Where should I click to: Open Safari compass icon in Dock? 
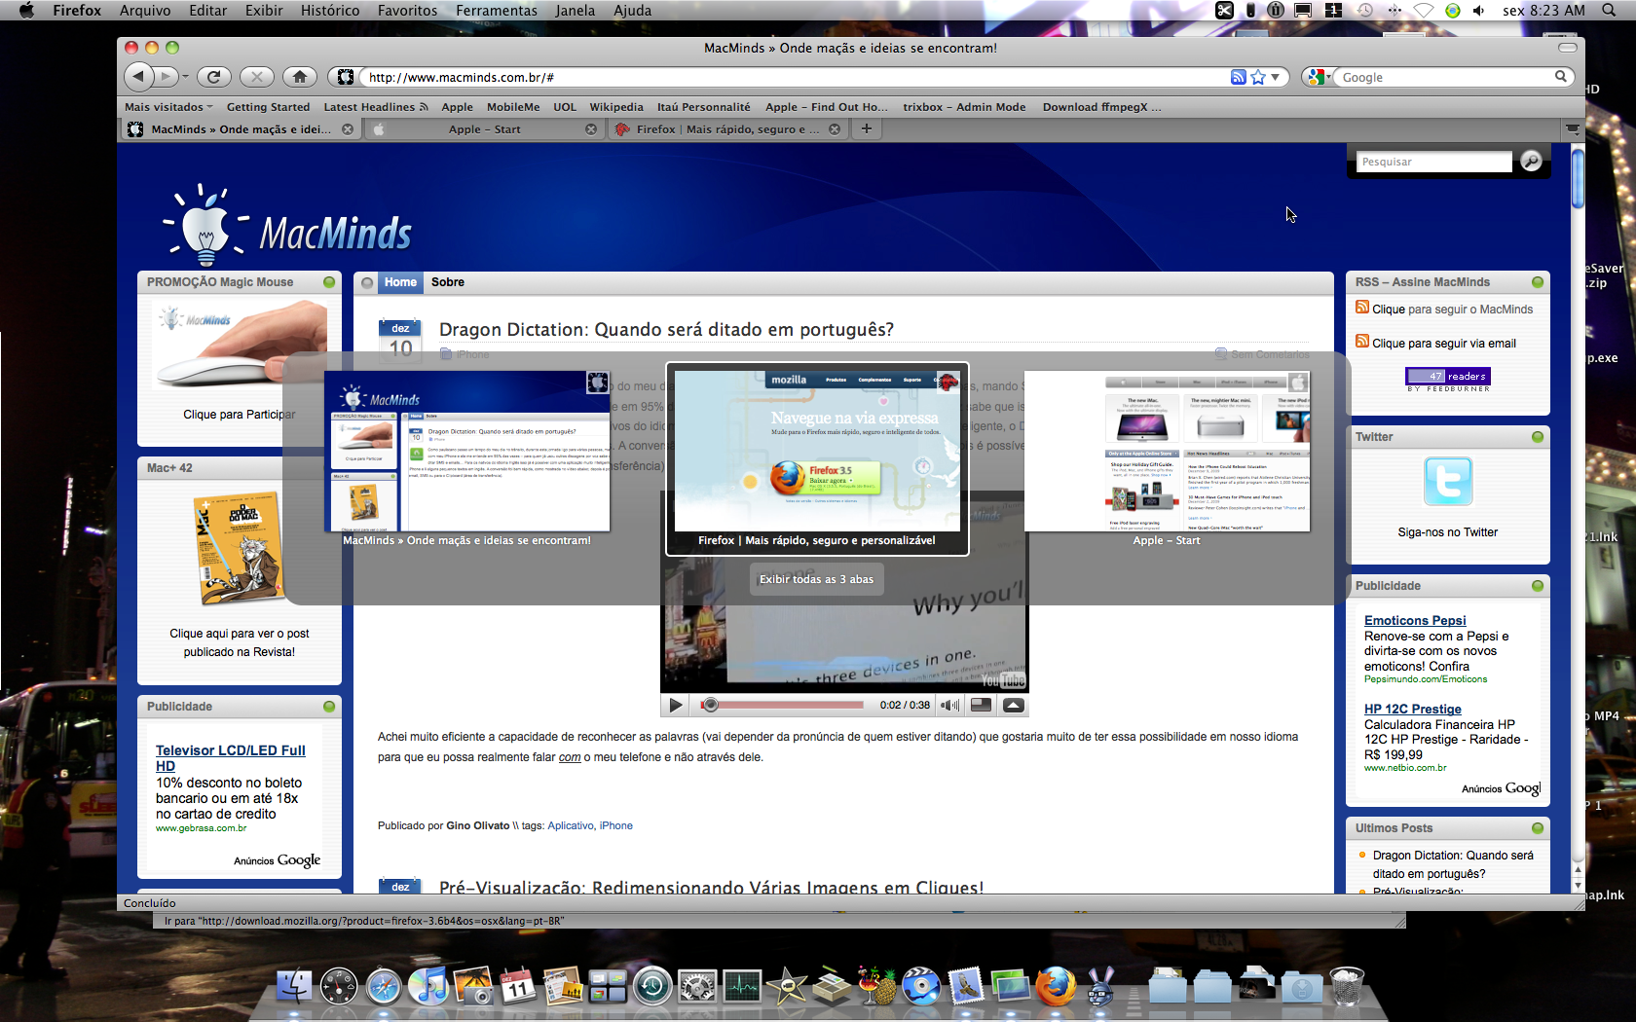384,987
